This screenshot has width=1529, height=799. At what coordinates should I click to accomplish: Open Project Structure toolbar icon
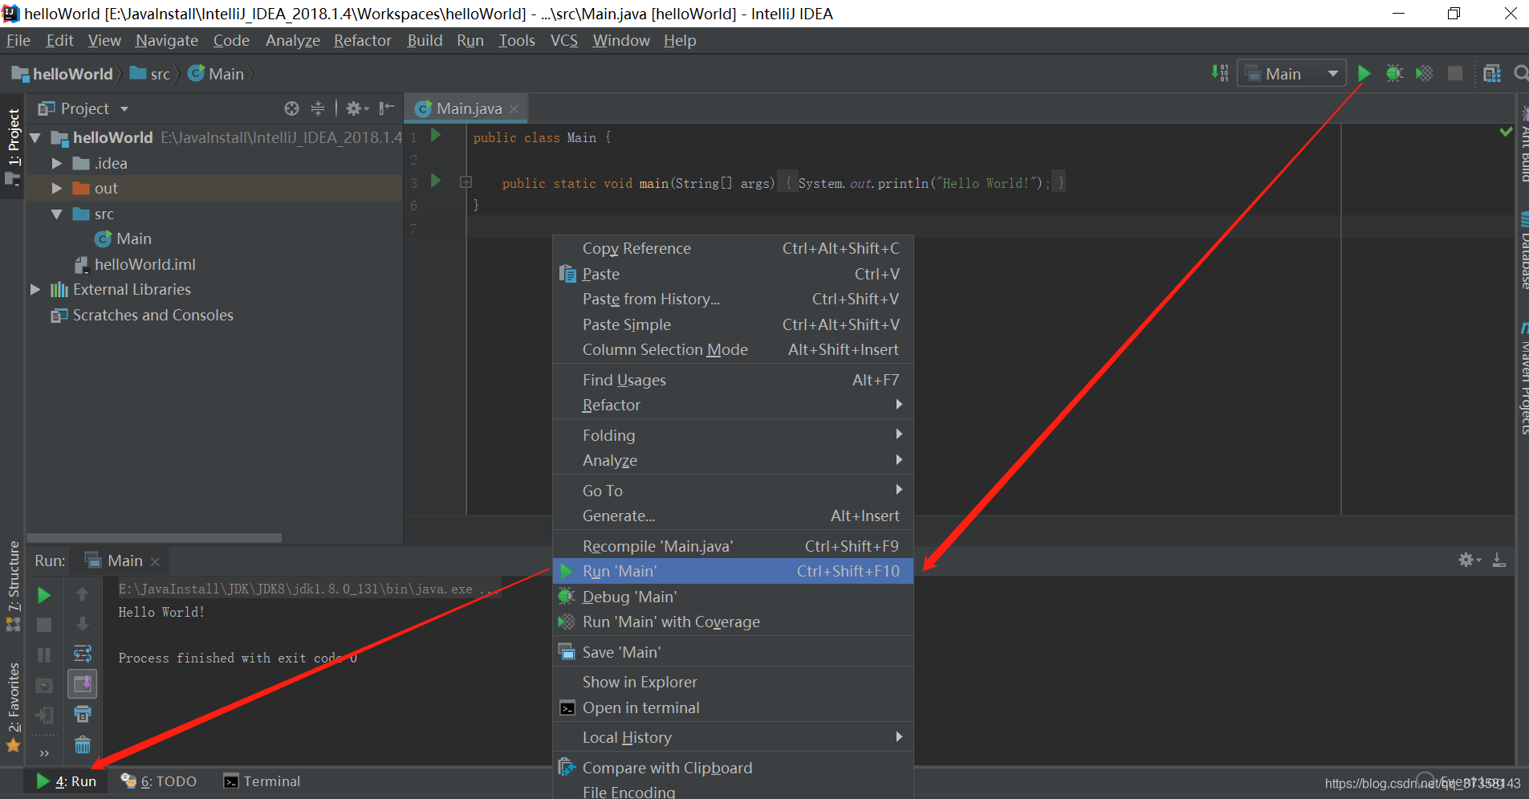pyautogui.click(x=1491, y=74)
